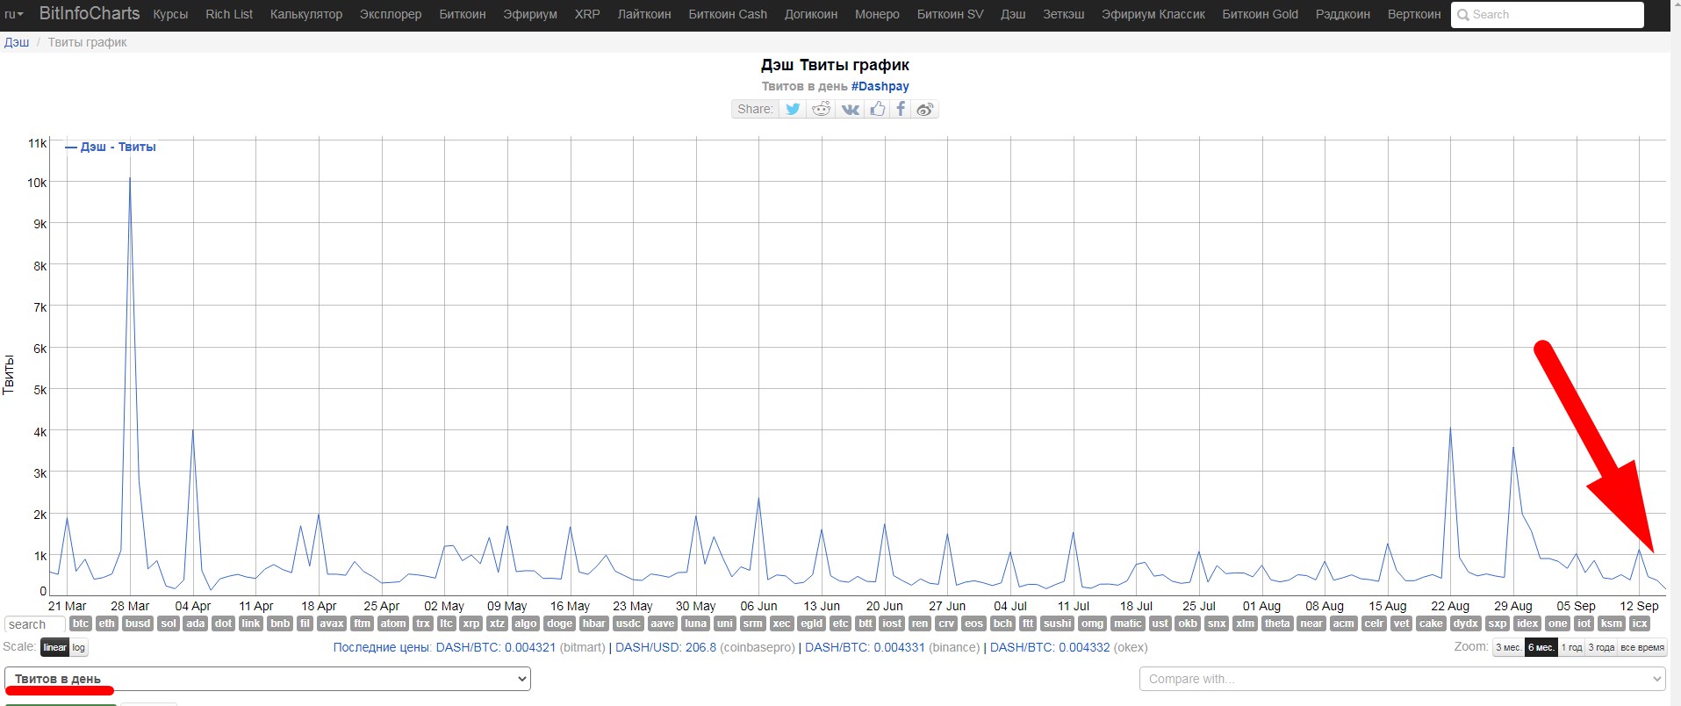Share the chart on Weibo
Image resolution: width=1681 pixels, height=706 pixels.
coord(924,109)
